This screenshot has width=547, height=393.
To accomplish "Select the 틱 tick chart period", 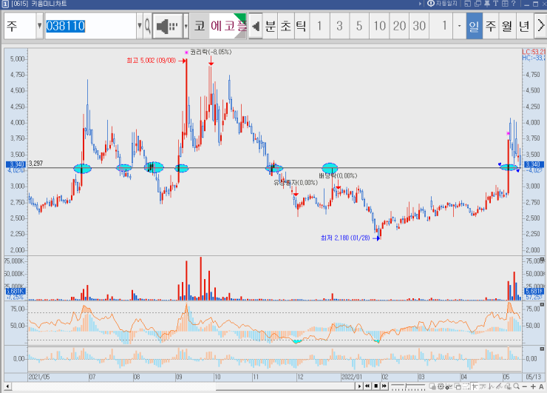I will 301,26.
